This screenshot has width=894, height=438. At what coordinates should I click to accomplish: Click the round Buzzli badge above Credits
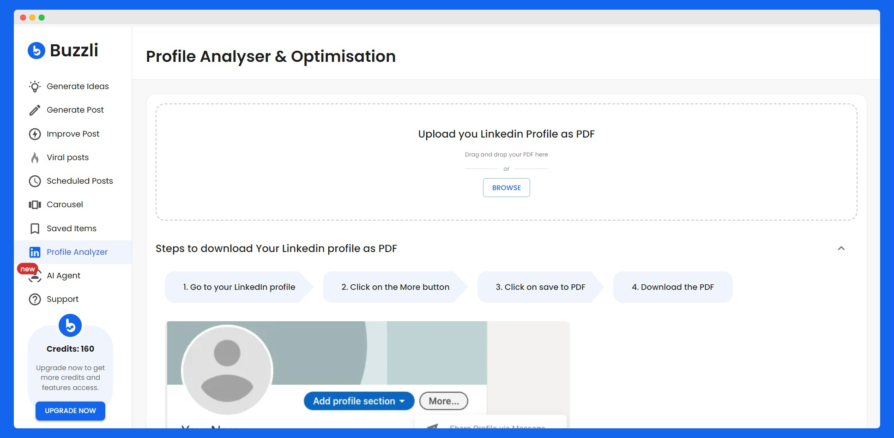[70, 326]
